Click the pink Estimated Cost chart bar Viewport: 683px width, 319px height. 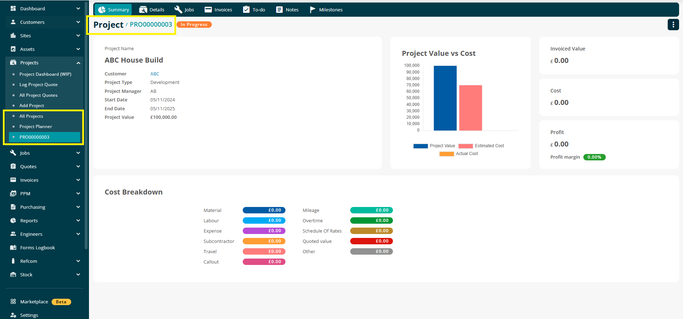tap(471, 108)
